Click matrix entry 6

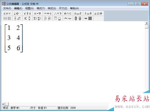(18, 48)
